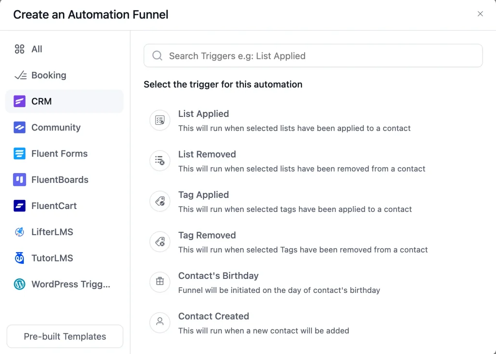Click the WordPress logo icon
This screenshot has width=496, height=354.
19,284
